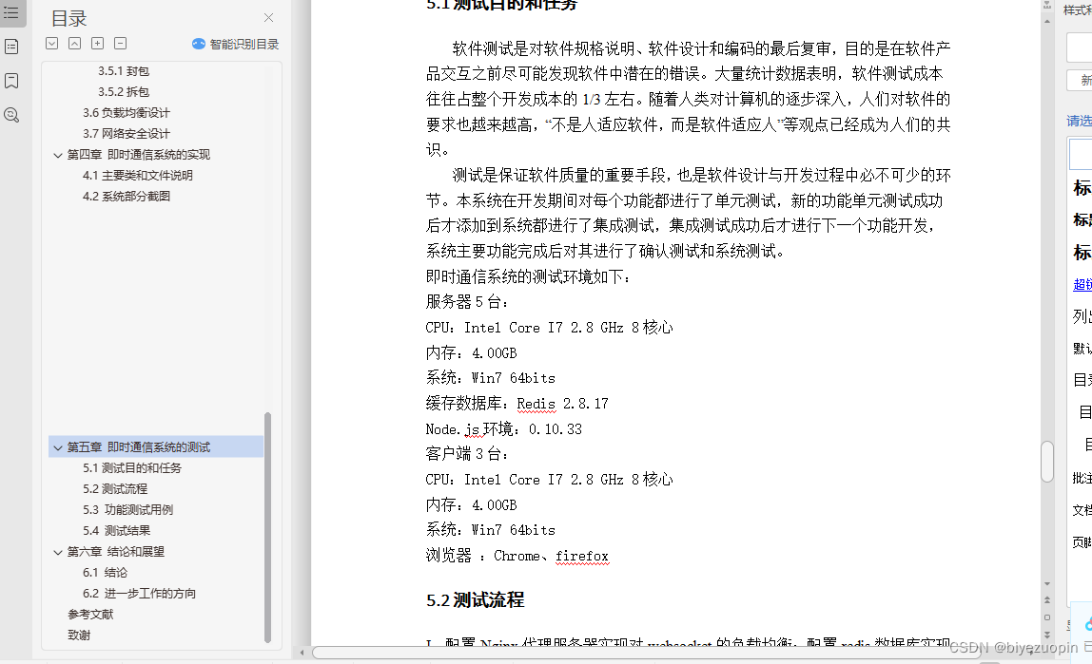Screen dimensions: 1092x664
Task: Click the underlined word Redis in document
Action: pos(536,404)
